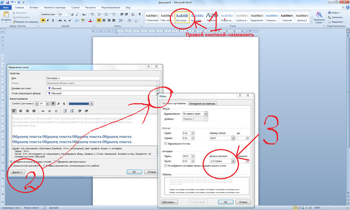Open font size dropdown in Modify Style dialog
The height and width of the screenshot is (210, 350).
(x=47, y=104)
